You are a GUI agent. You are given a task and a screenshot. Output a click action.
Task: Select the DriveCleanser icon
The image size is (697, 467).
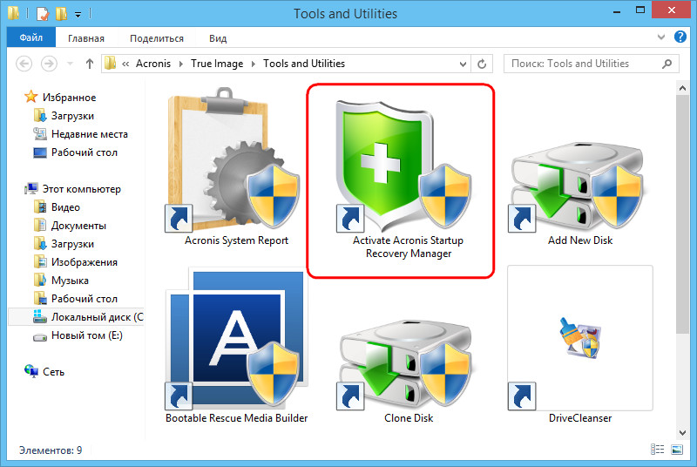click(580, 338)
